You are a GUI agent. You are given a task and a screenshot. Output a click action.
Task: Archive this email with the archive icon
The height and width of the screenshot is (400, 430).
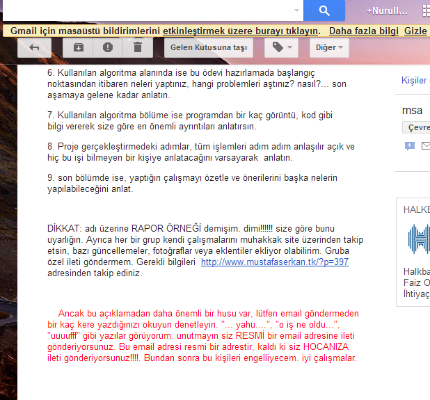click(78, 48)
